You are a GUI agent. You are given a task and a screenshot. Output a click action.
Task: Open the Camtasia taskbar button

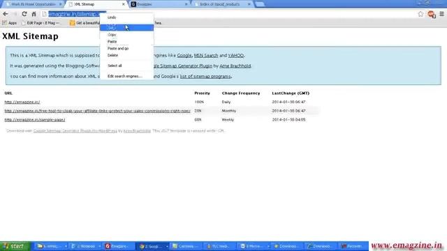pyautogui.click(x=186, y=246)
